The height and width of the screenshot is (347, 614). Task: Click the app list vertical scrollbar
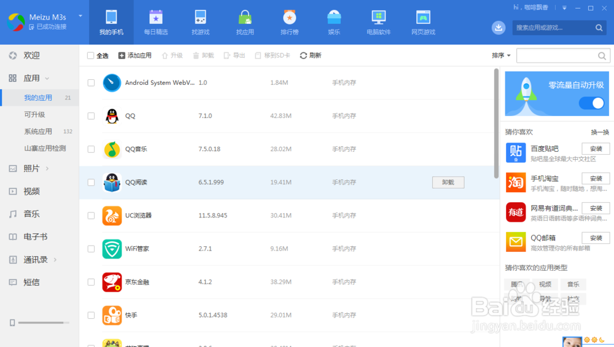(x=496, y=123)
